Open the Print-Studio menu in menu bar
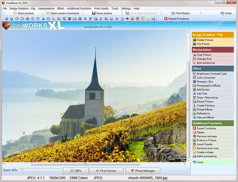 click(x=101, y=8)
